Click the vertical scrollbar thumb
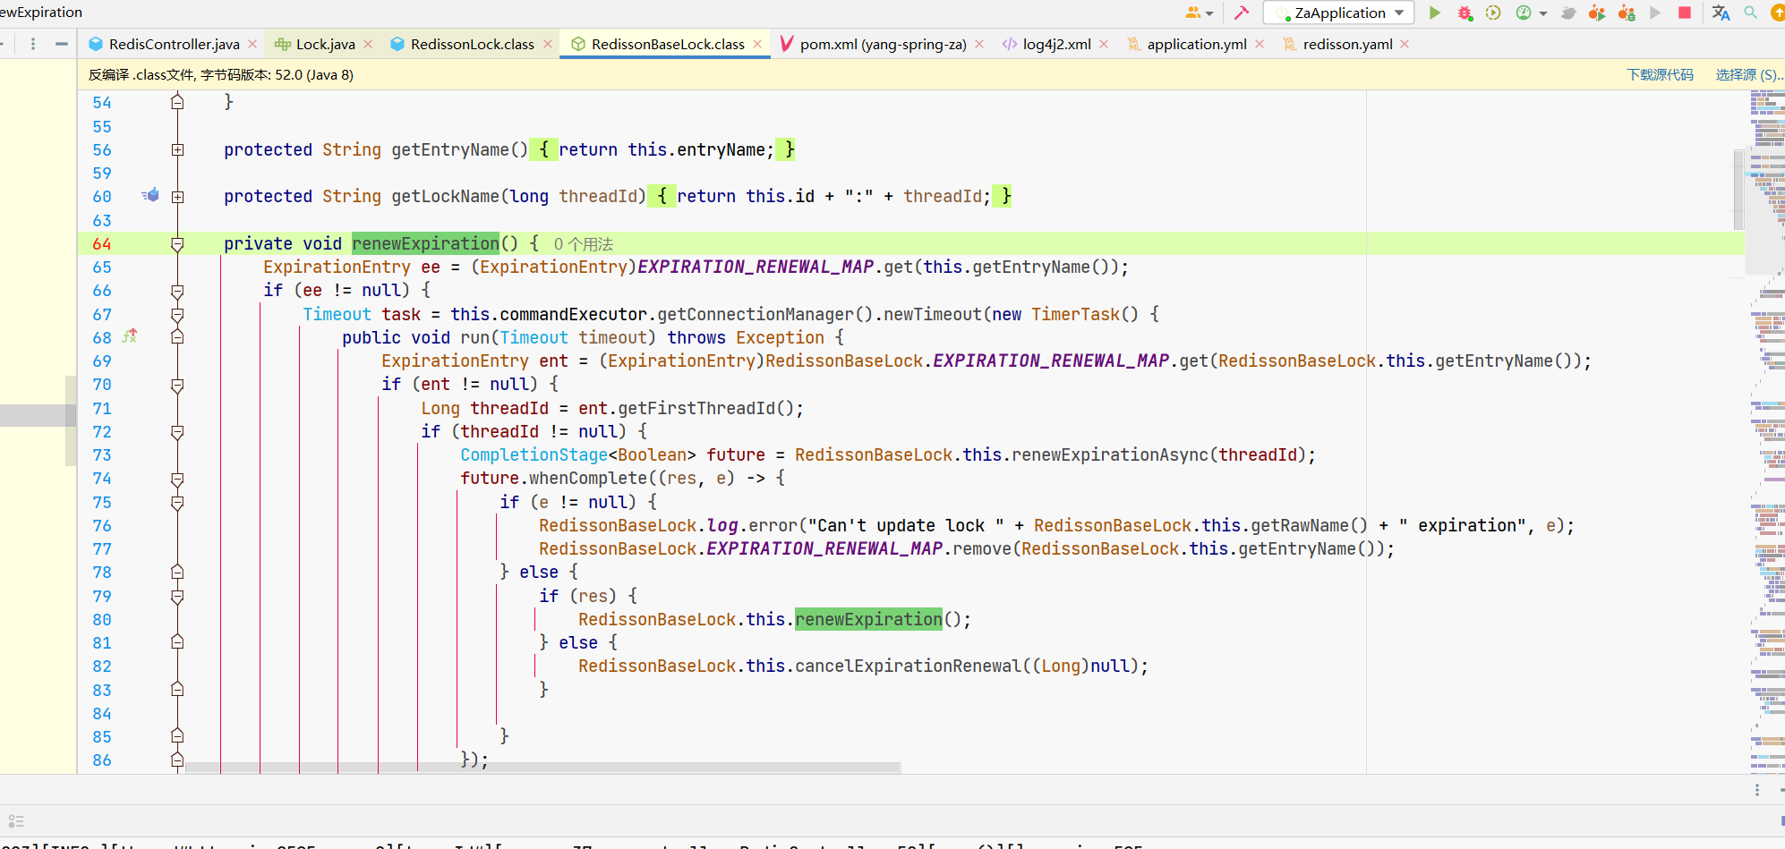The width and height of the screenshot is (1785, 849). tap(1738, 190)
